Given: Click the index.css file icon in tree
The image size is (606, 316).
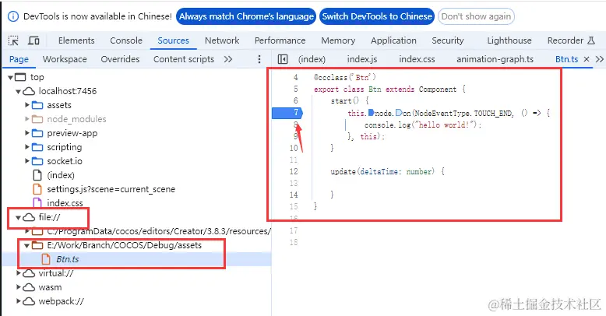Looking at the screenshot, I should [37, 202].
